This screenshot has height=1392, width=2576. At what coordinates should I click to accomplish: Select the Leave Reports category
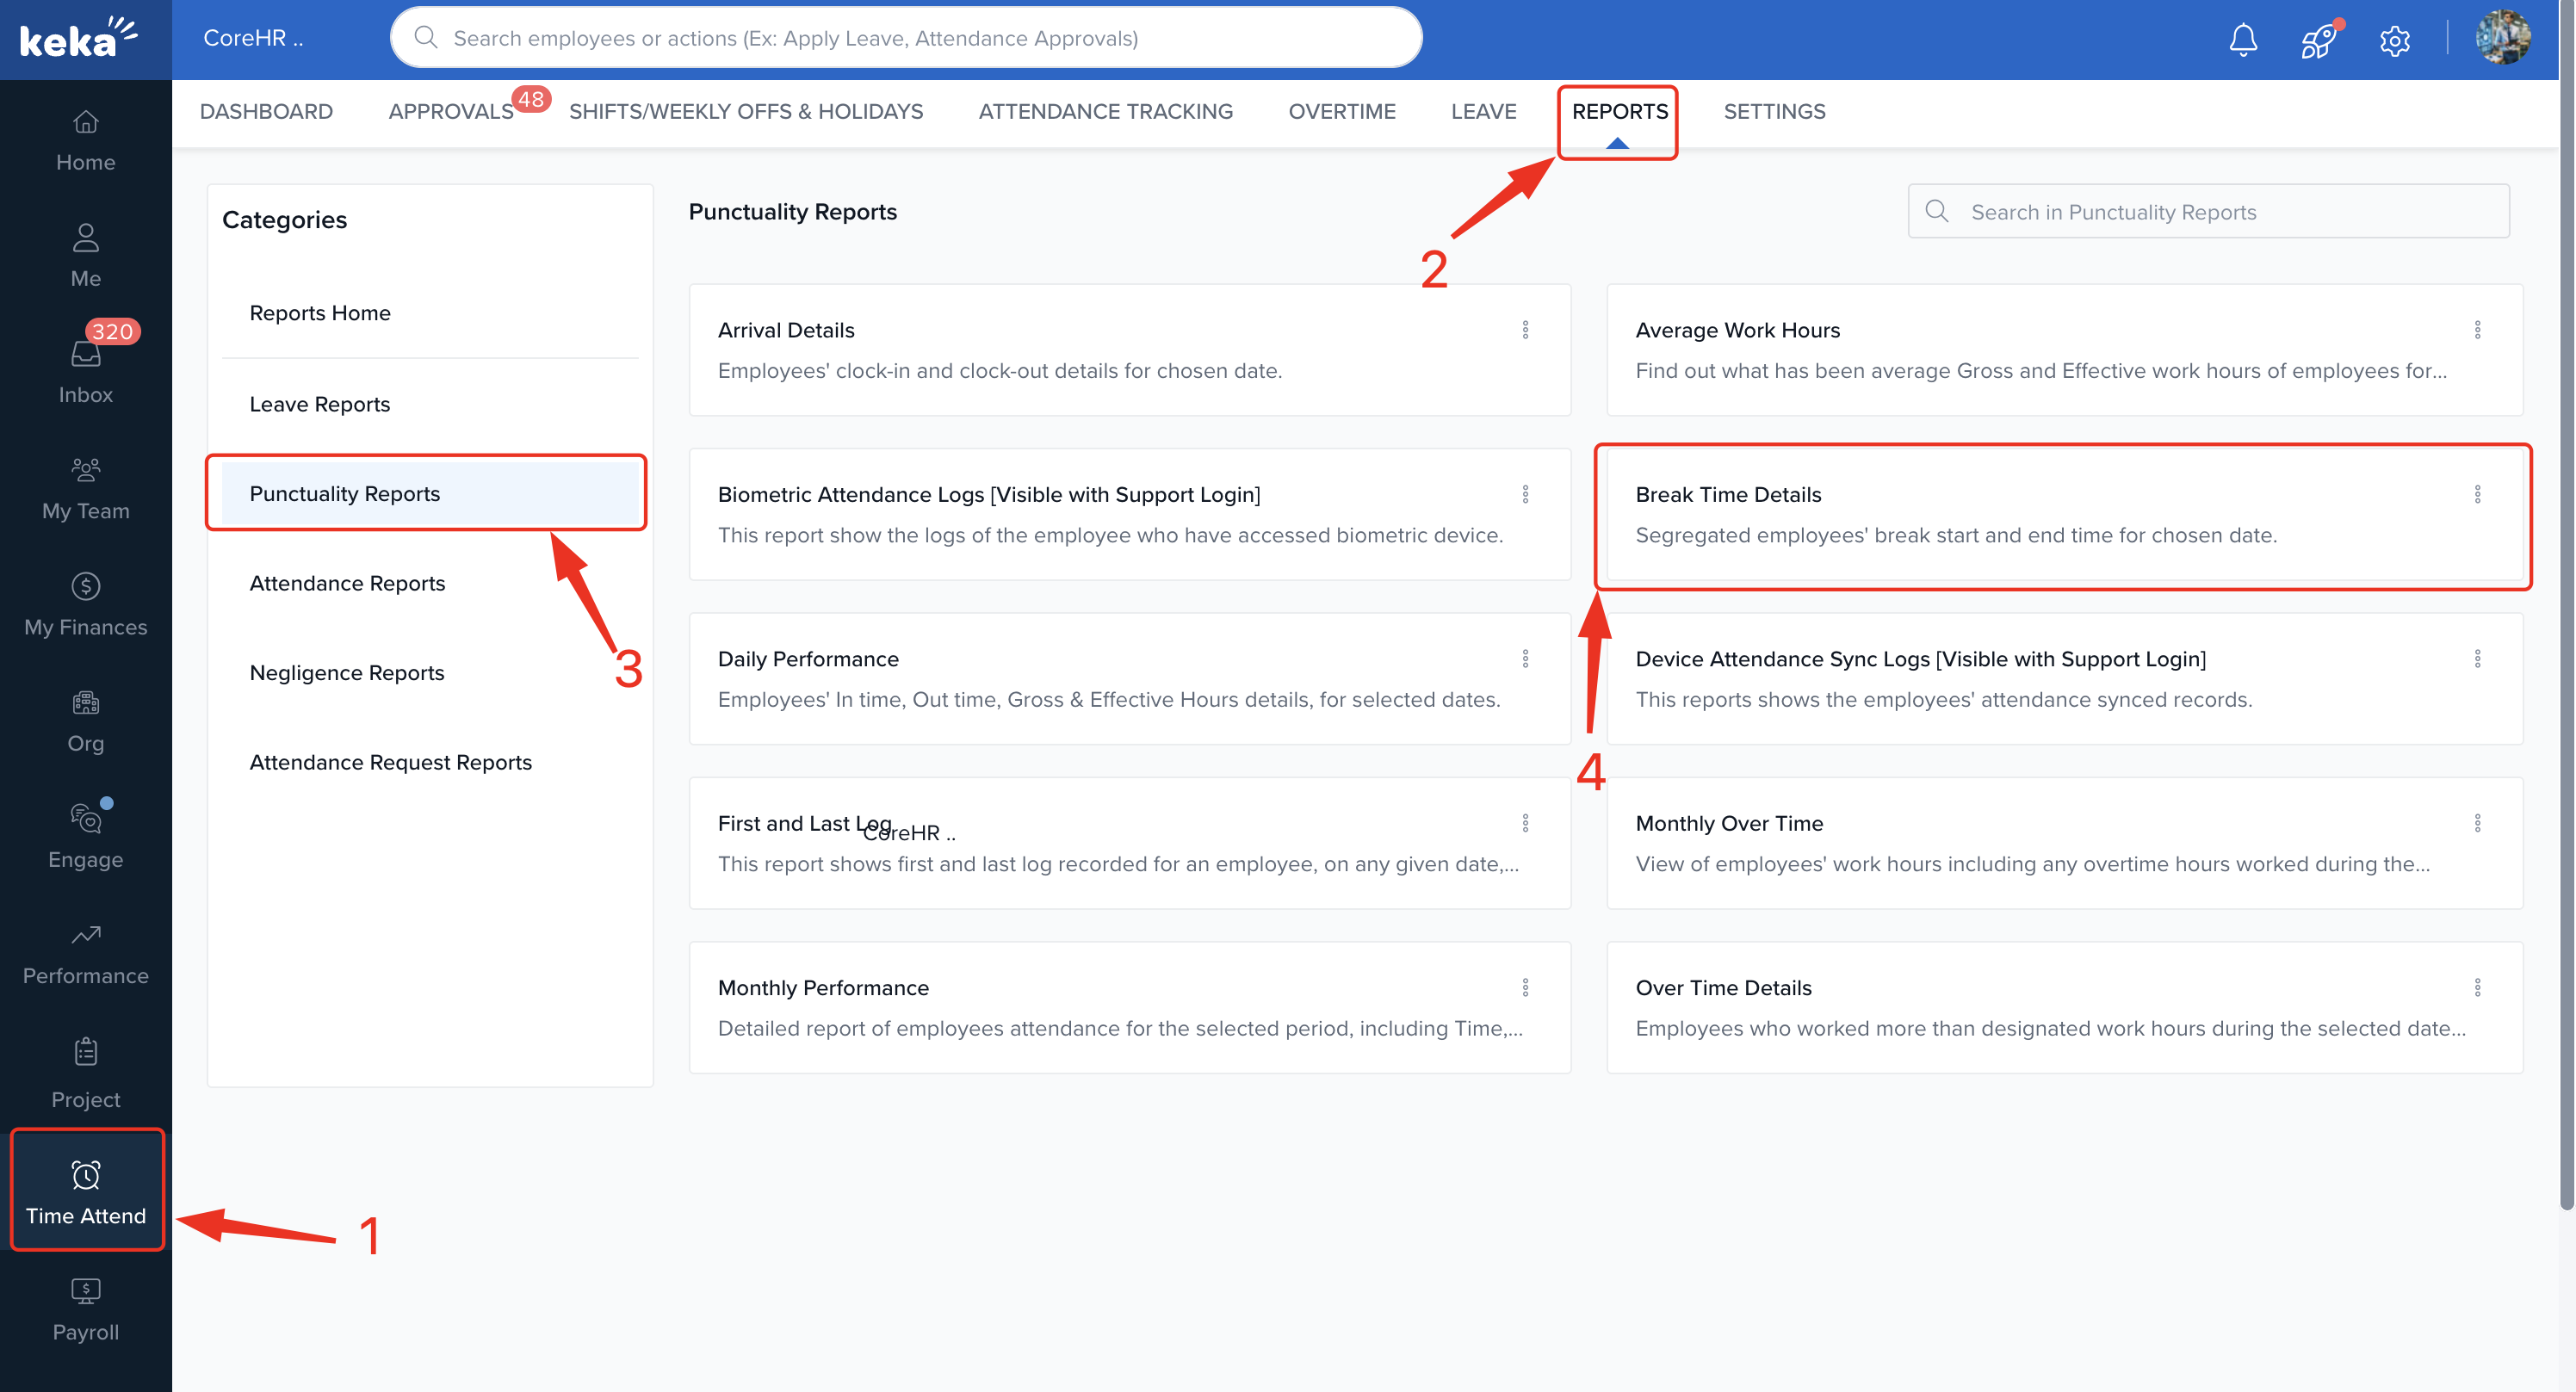(319, 404)
